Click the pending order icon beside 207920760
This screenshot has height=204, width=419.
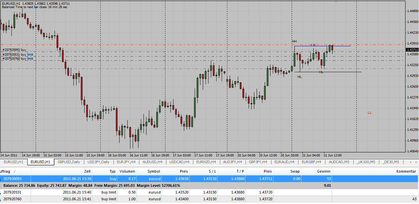tap(1, 199)
